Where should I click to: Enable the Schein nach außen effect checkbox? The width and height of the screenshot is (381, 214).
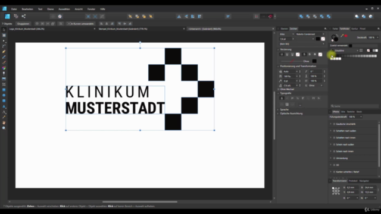(335, 144)
